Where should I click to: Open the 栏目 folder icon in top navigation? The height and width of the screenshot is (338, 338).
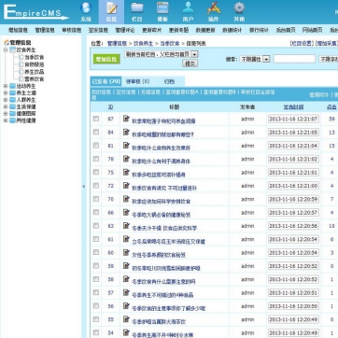click(137, 7)
